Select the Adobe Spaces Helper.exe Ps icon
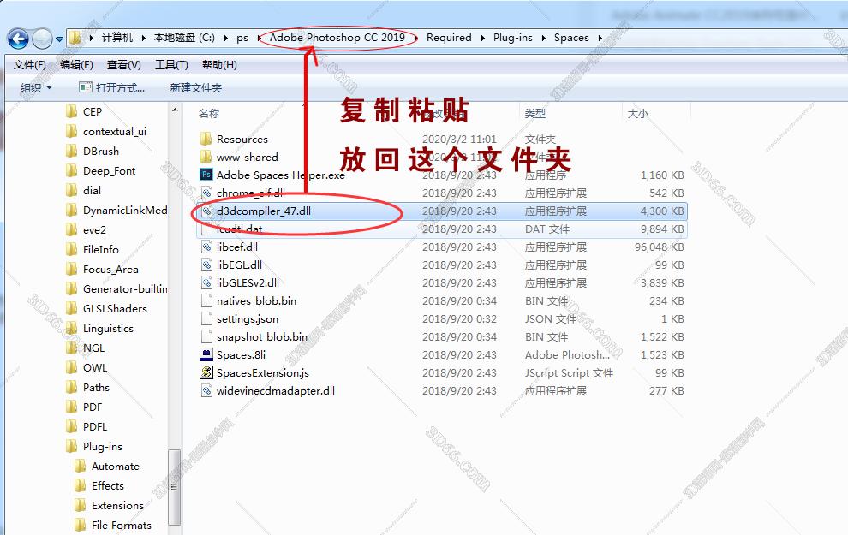Screen dimensions: 848x535 coord(206,175)
